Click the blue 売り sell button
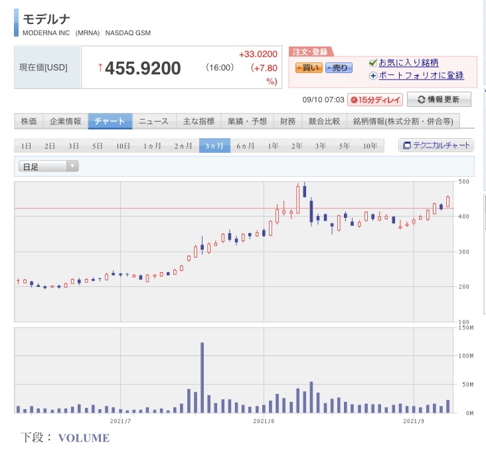486x449 pixels. (x=339, y=68)
